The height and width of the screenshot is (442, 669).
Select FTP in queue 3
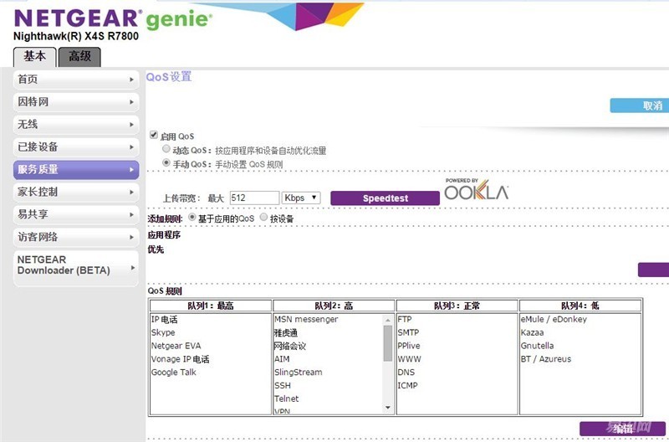(x=405, y=319)
